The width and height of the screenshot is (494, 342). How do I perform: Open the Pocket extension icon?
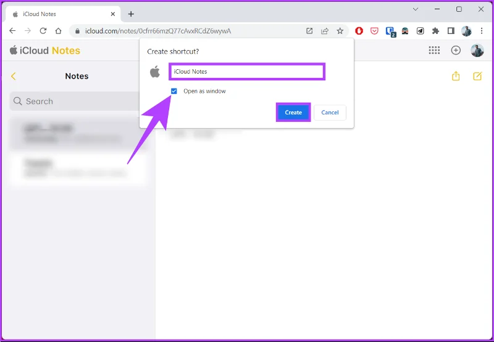click(374, 30)
